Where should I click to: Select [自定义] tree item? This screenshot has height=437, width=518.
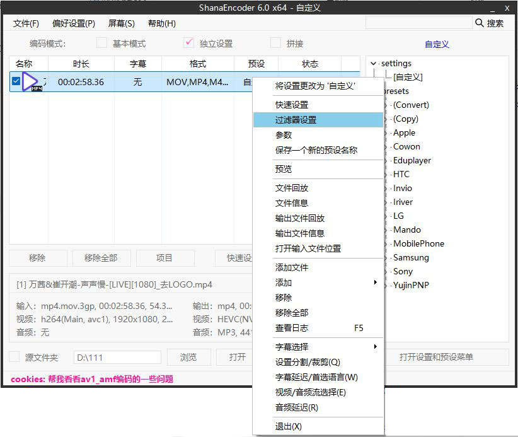pos(408,77)
